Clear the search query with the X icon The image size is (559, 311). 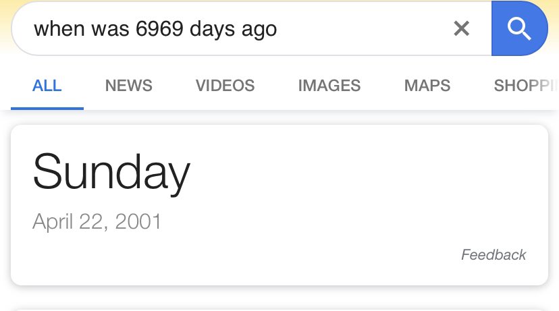pos(461,28)
